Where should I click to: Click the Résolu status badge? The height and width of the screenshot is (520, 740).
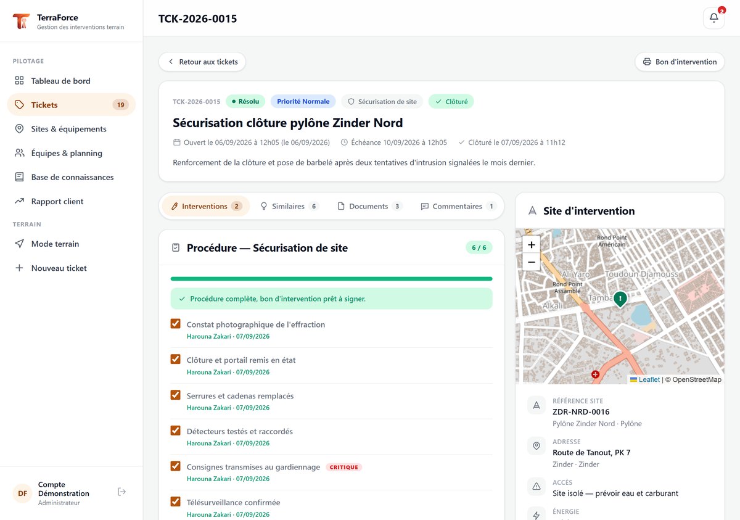click(x=245, y=101)
